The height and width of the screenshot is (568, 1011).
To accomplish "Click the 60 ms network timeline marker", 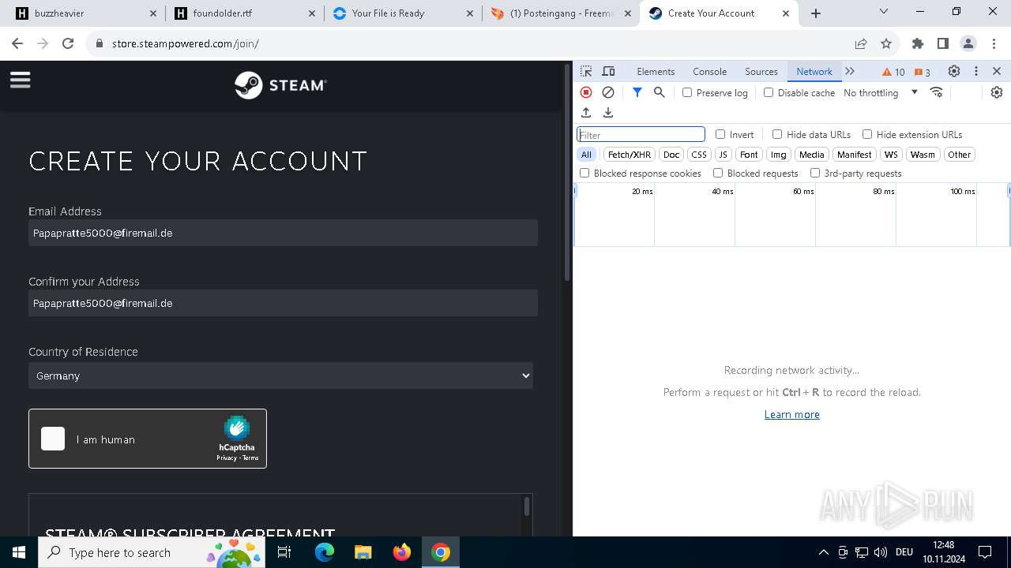I will [x=803, y=191].
